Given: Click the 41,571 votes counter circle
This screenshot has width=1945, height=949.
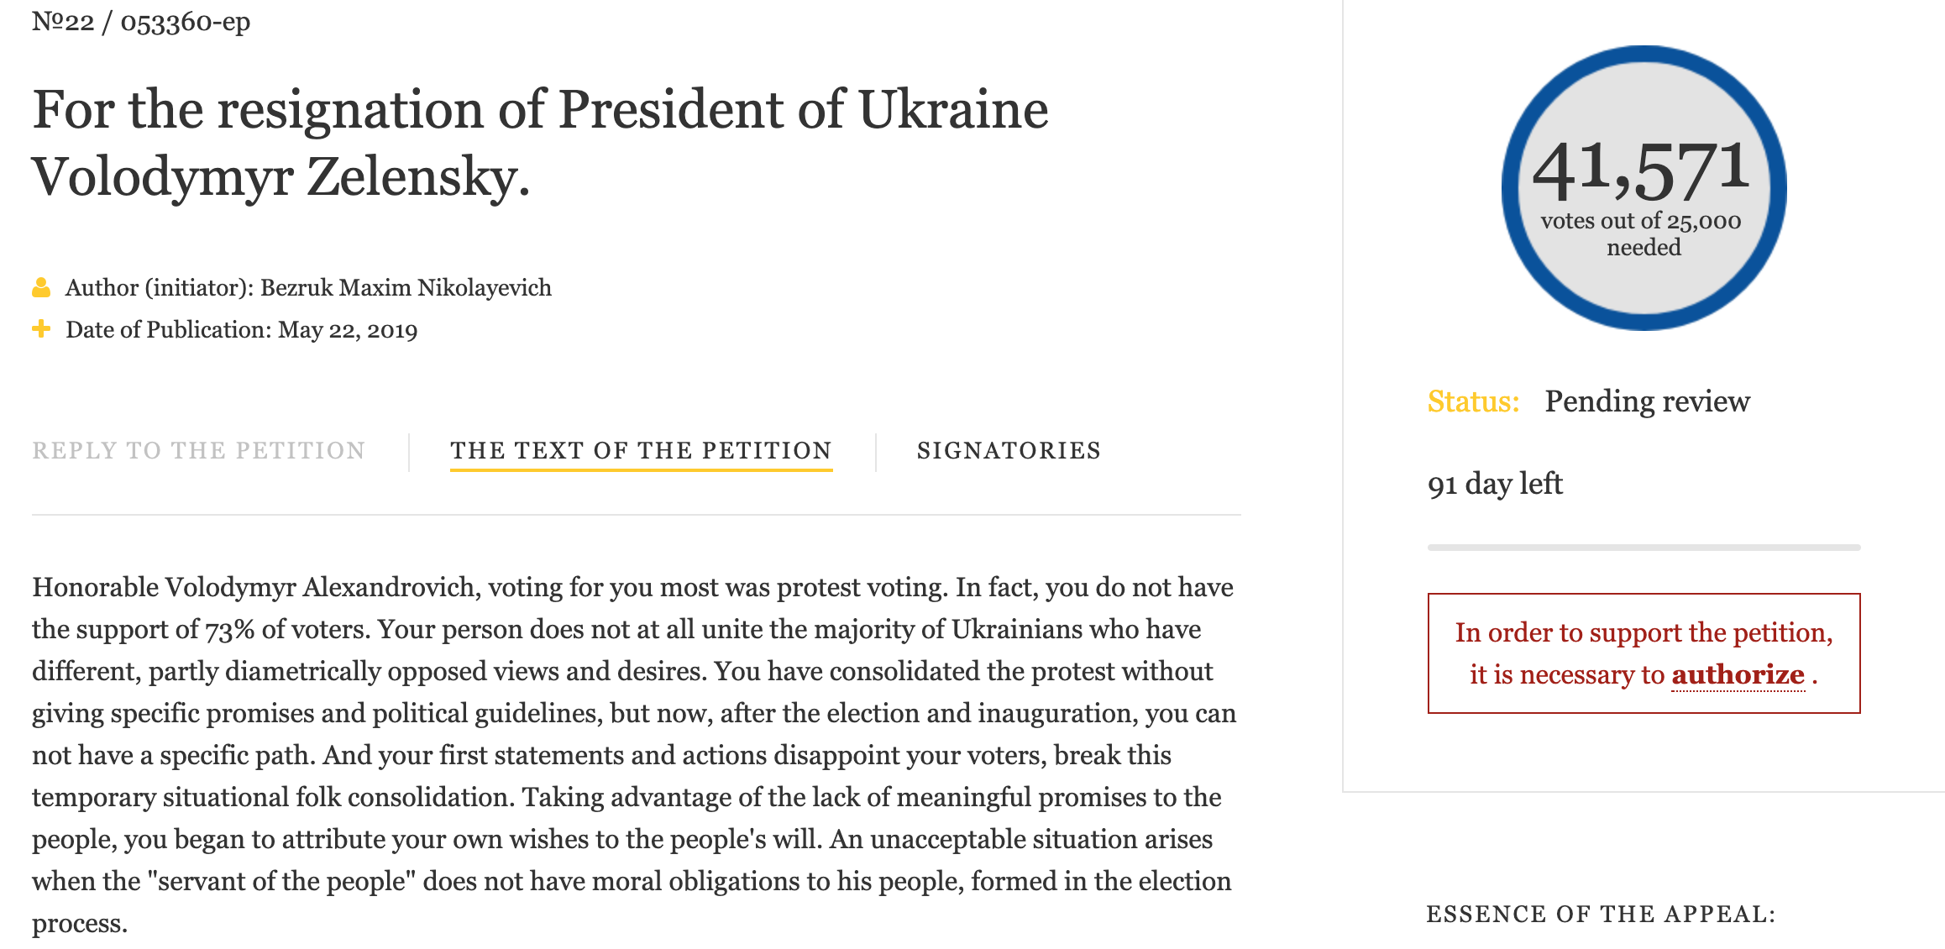Looking at the screenshot, I should click(x=1644, y=188).
